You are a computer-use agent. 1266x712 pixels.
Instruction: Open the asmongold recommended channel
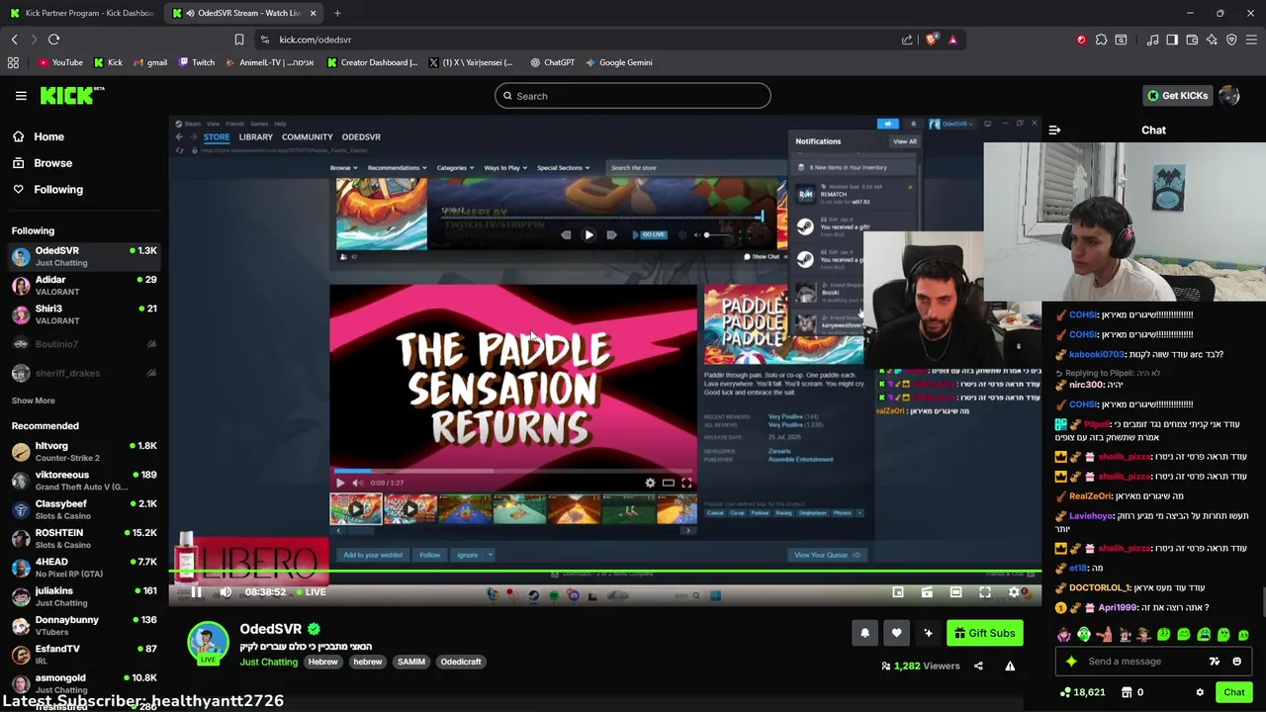[x=83, y=683]
